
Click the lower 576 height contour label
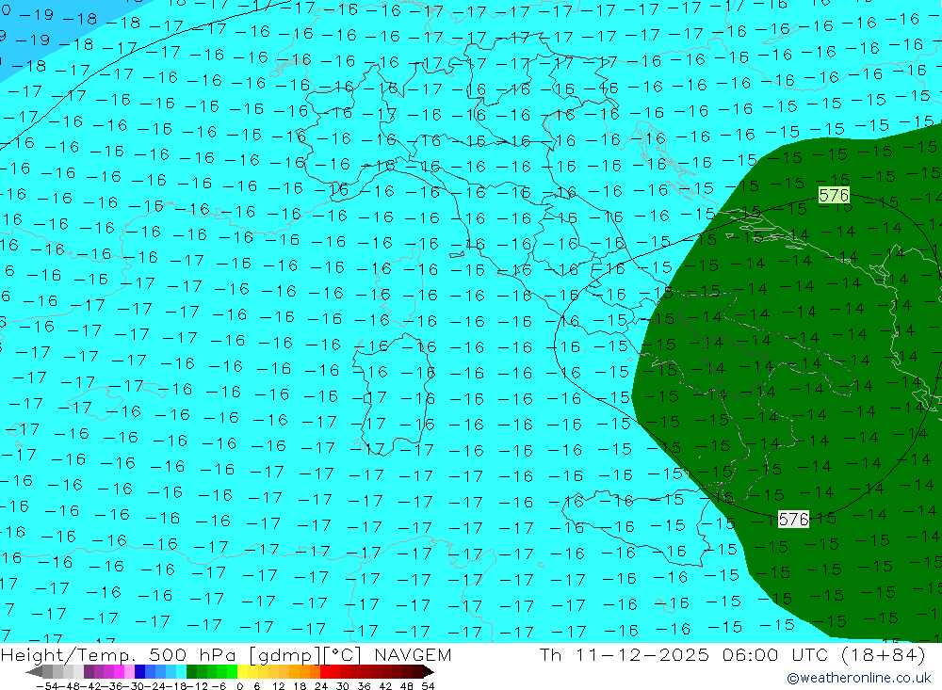click(x=793, y=519)
